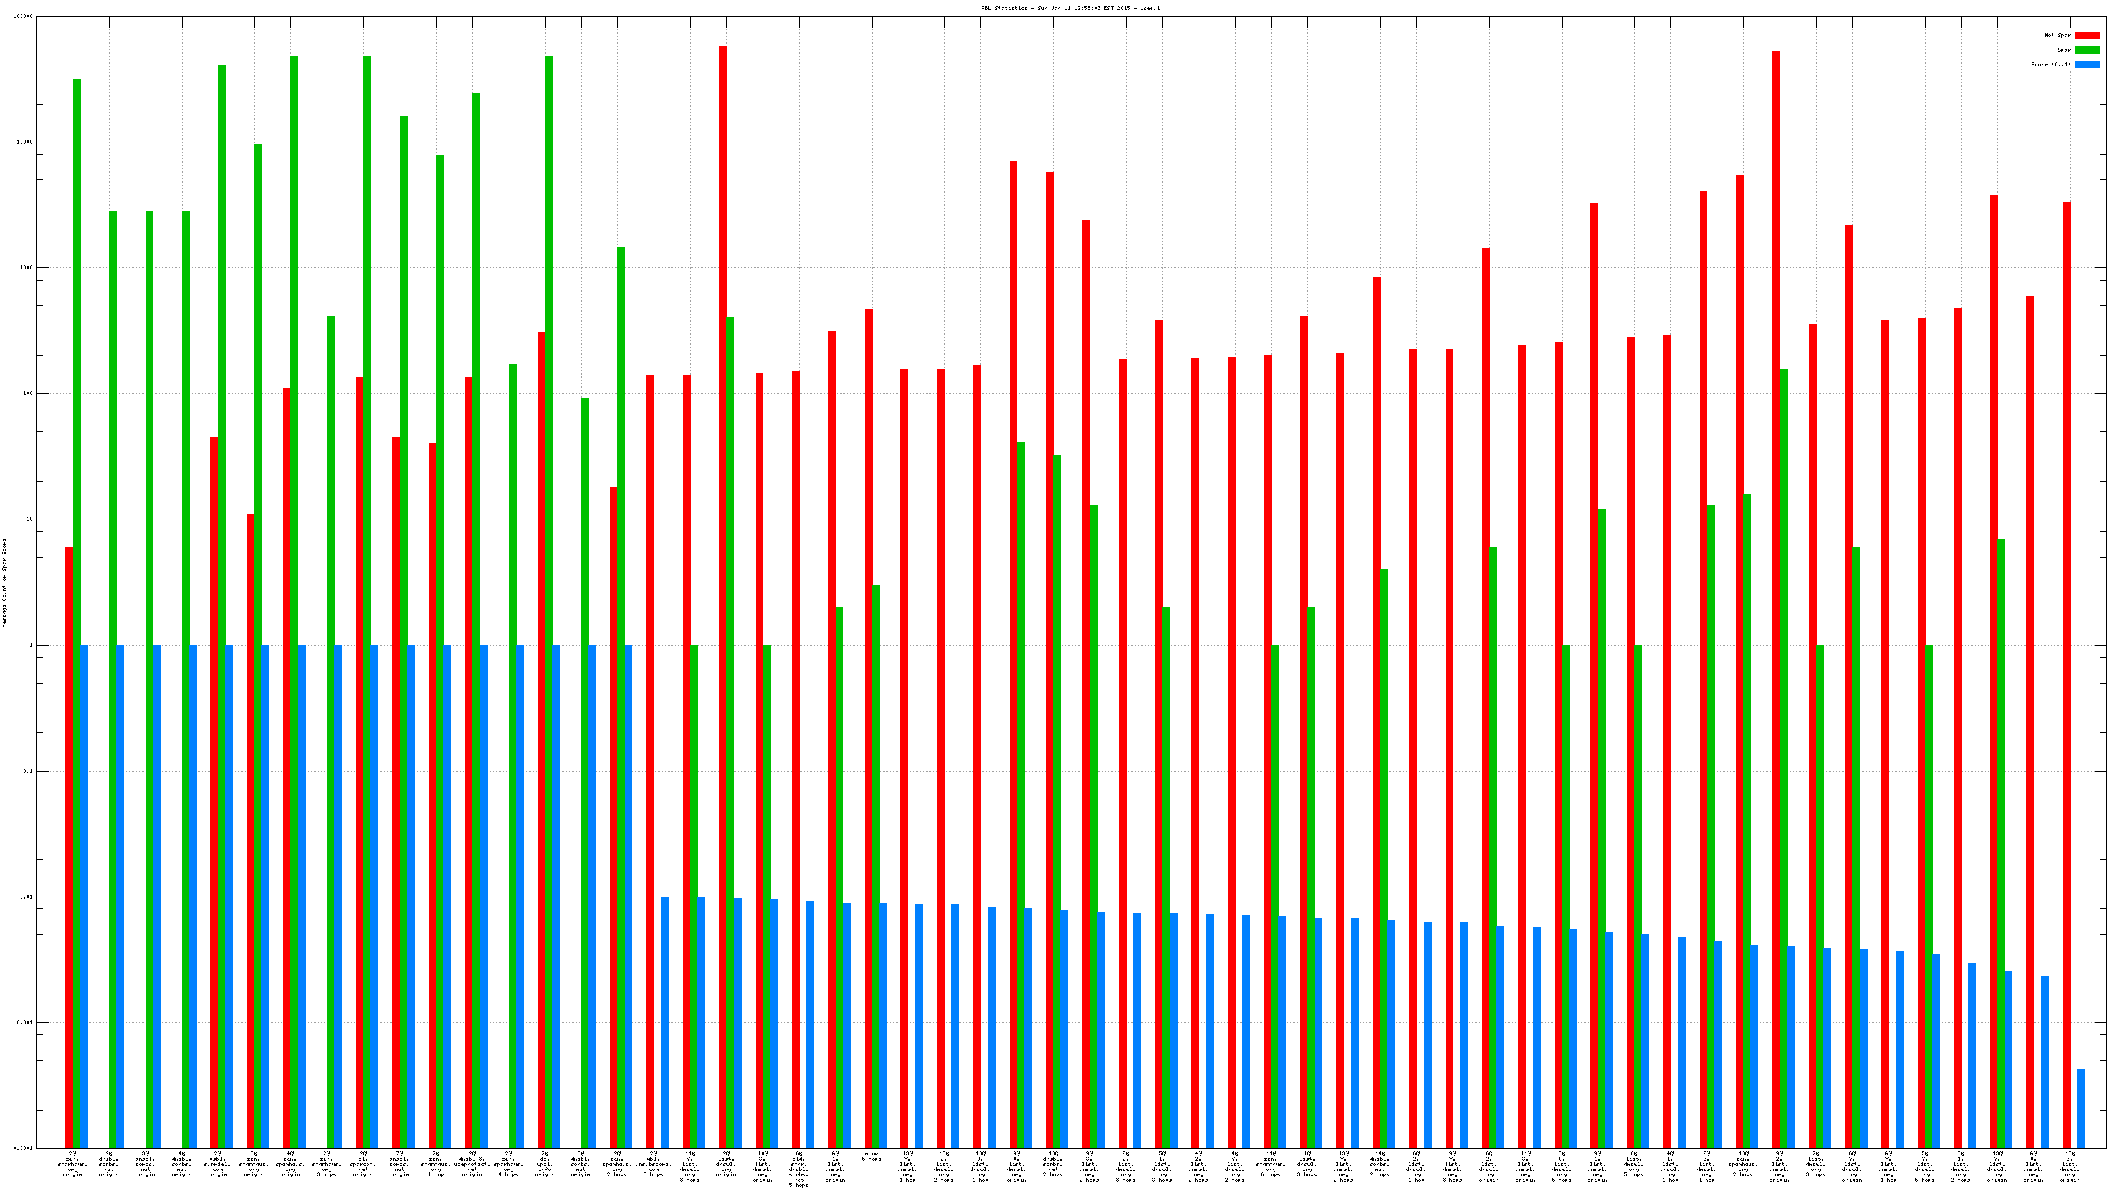
Task: Click the 'old.spam.dnsbl.sorbs.net 5 hops' label
Action: pyautogui.click(x=798, y=1169)
